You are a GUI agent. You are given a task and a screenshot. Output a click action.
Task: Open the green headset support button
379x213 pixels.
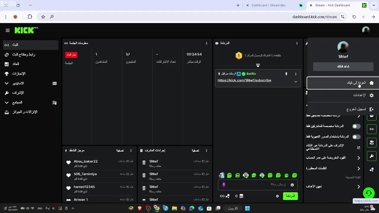click(369, 193)
